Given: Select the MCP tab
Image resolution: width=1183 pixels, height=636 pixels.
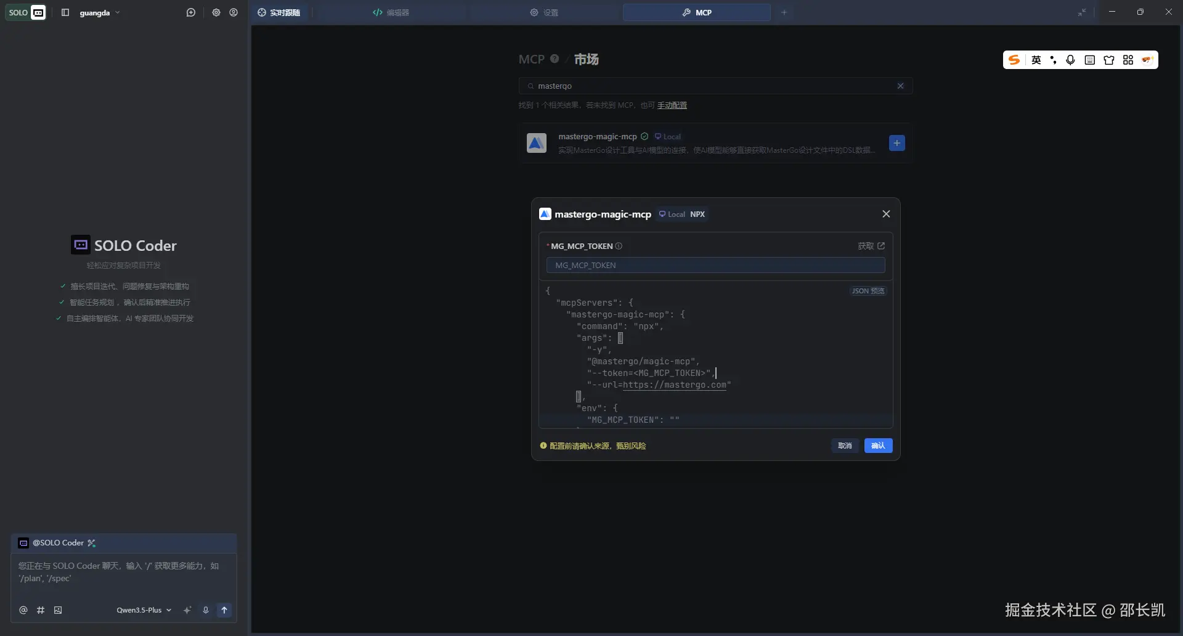Looking at the screenshot, I should (x=697, y=12).
